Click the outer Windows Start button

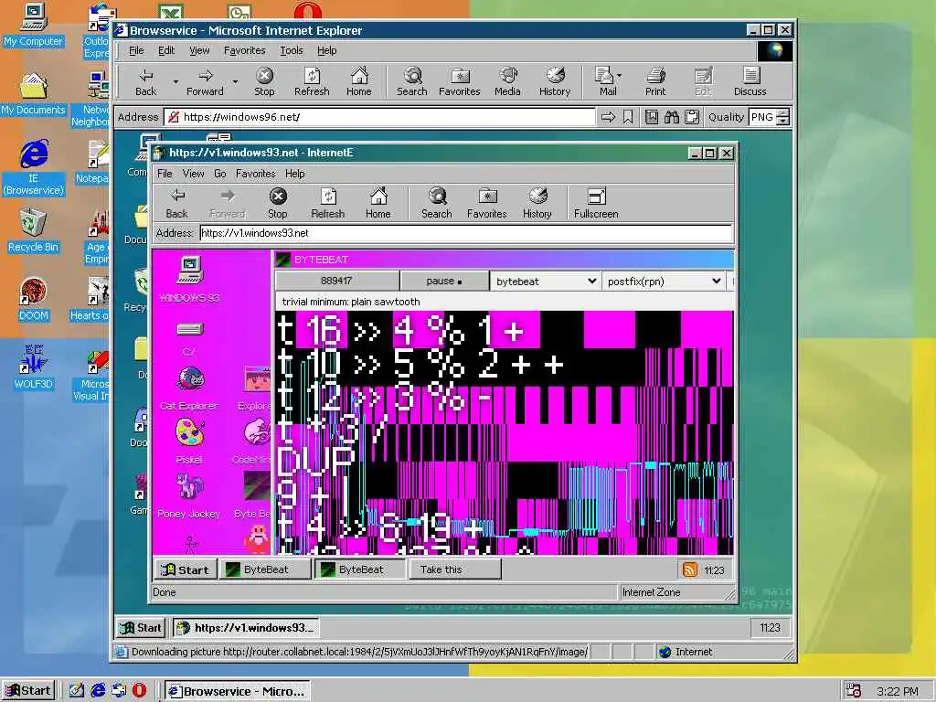[28, 691]
